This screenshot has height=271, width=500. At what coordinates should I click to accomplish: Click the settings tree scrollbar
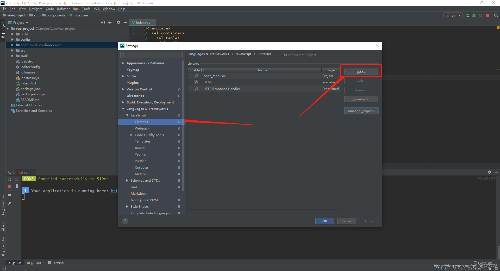[x=183, y=126]
